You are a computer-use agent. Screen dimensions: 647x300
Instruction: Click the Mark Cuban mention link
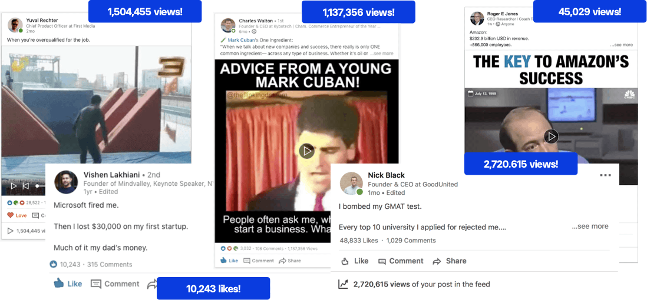(240, 40)
